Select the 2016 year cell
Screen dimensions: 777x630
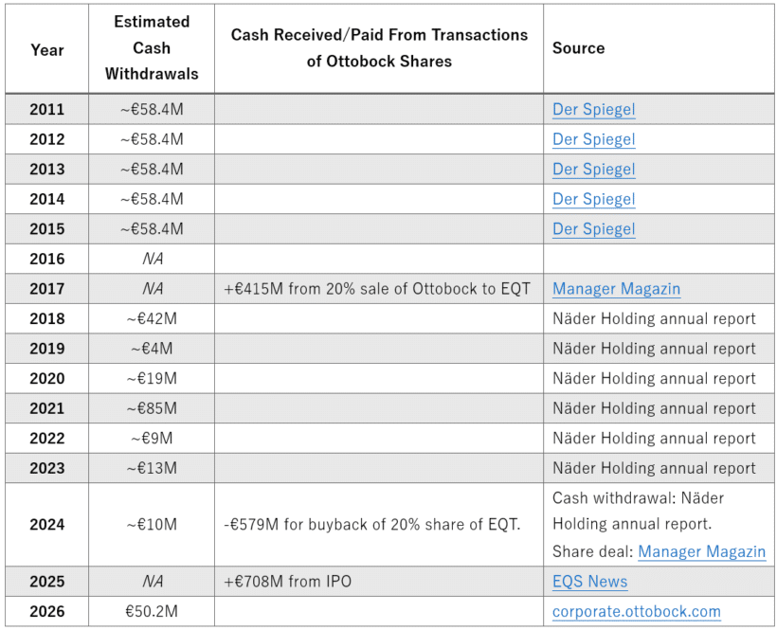tap(47, 259)
